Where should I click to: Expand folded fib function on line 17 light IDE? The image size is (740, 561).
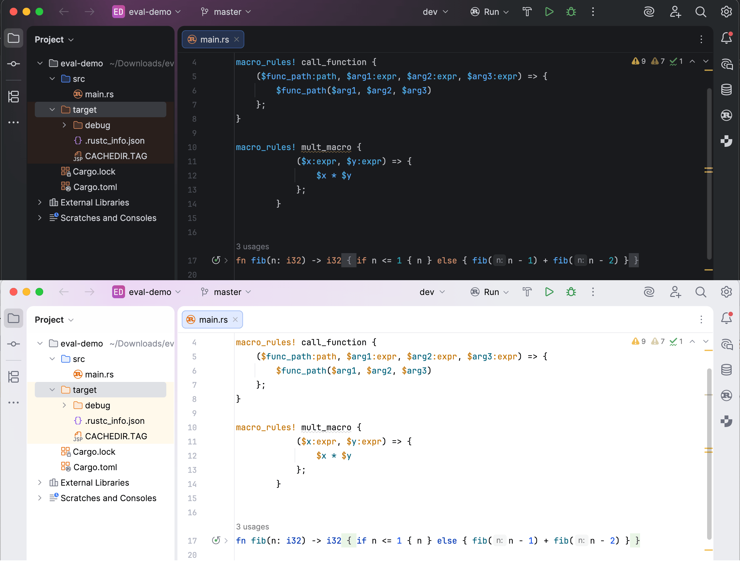pyautogui.click(x=226, y=541)
